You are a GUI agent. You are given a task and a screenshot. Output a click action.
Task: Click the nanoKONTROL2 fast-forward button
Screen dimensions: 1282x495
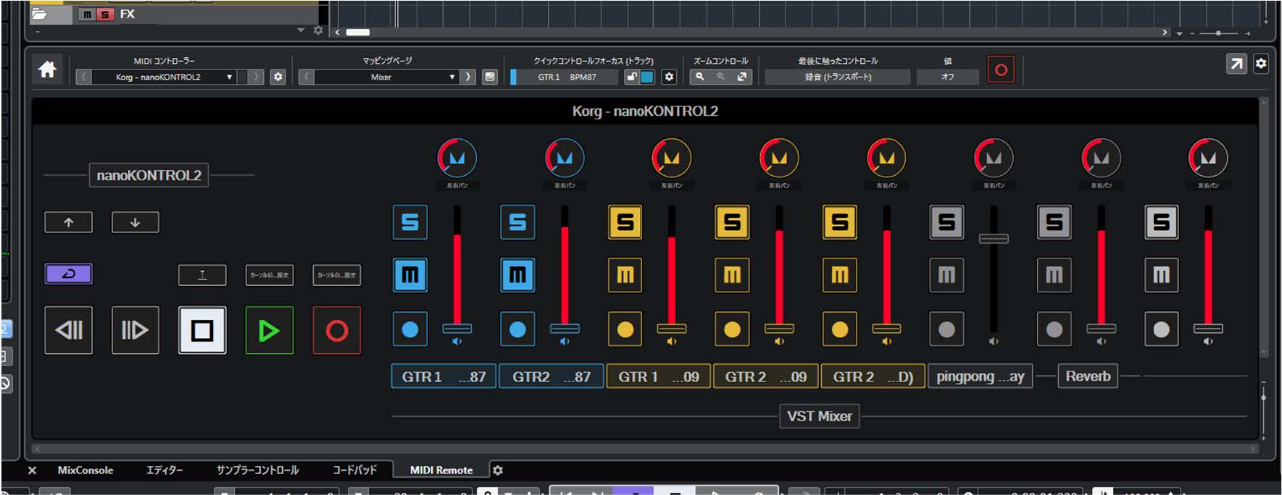coord(136,330)
